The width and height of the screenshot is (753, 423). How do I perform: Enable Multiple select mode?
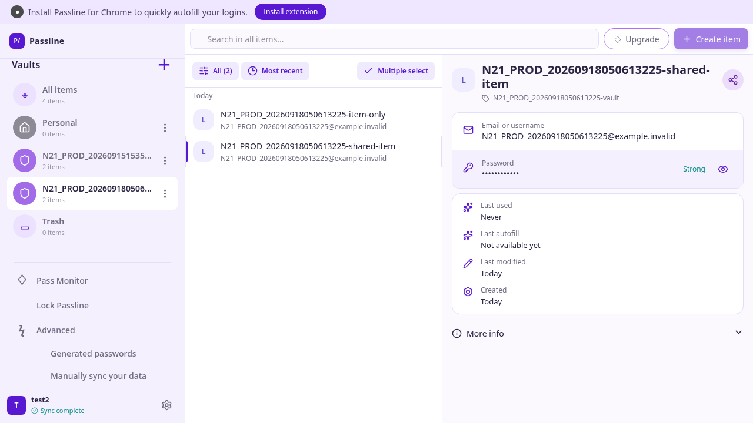pyautogui.click(x=396, y=71)
